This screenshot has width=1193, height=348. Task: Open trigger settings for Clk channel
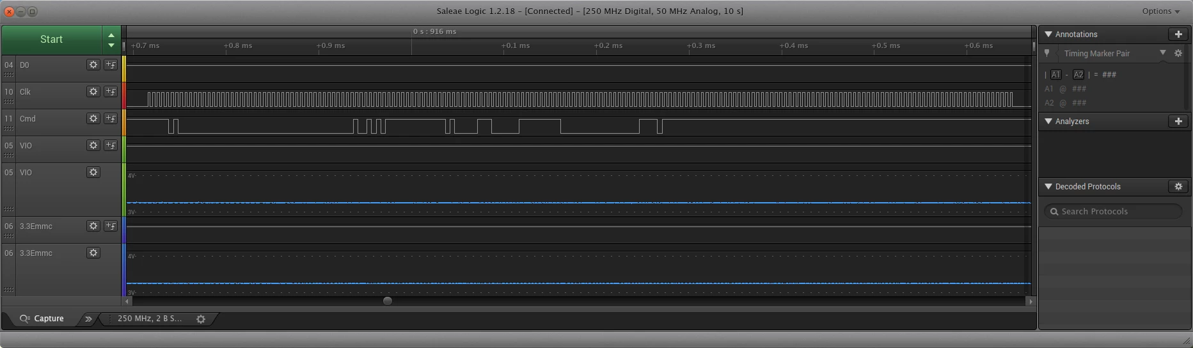click(x=111, y=91)
